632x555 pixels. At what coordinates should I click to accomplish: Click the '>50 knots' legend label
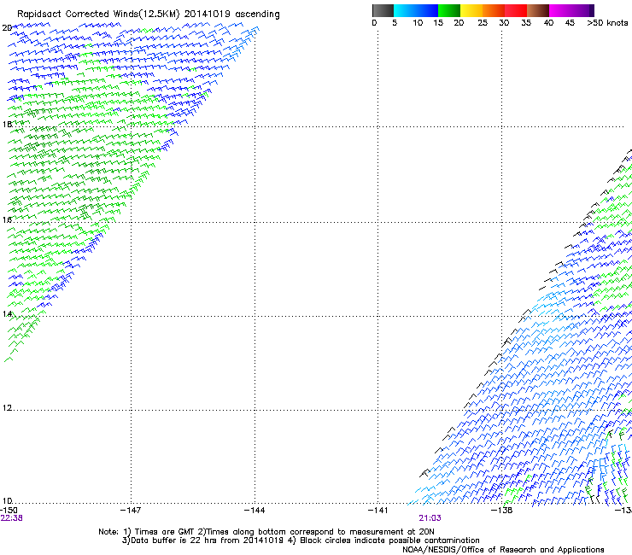(607, 23)
